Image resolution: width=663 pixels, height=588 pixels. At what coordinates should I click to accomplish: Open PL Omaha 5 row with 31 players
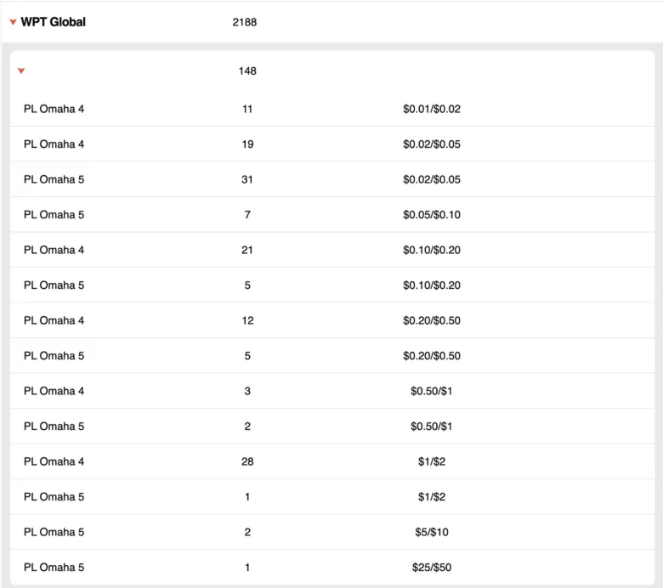pos(54,179)
